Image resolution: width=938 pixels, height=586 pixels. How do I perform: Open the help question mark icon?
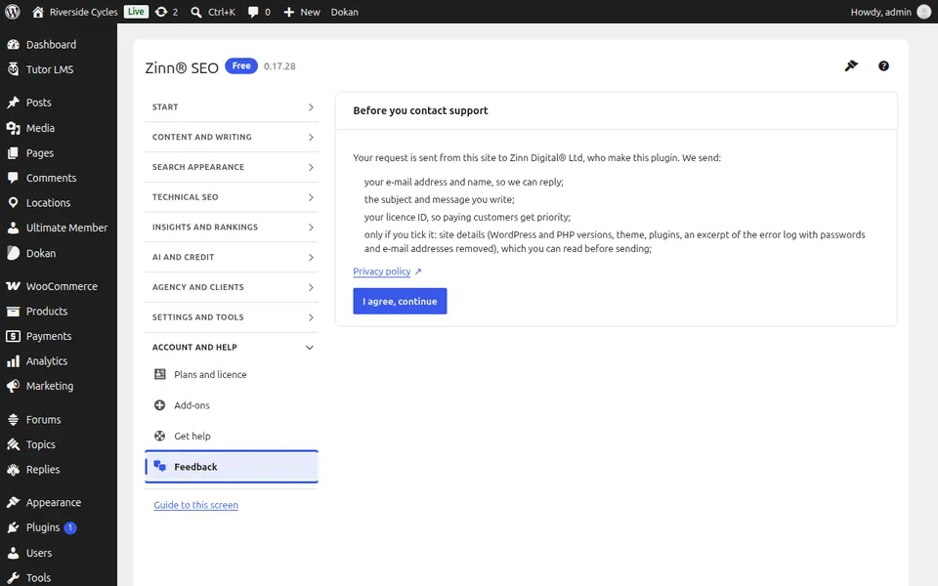pyautogui.click(x=883, y=66)
